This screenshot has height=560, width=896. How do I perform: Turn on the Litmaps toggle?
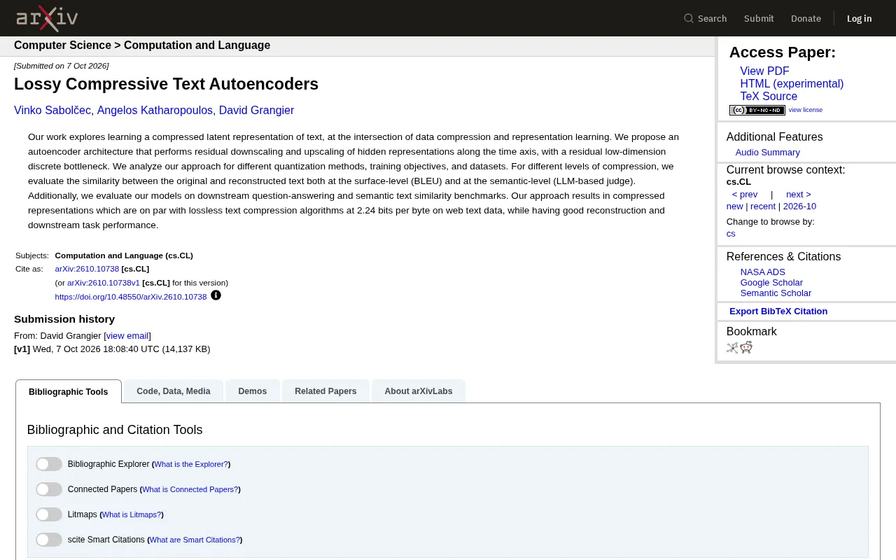(49, 514)
